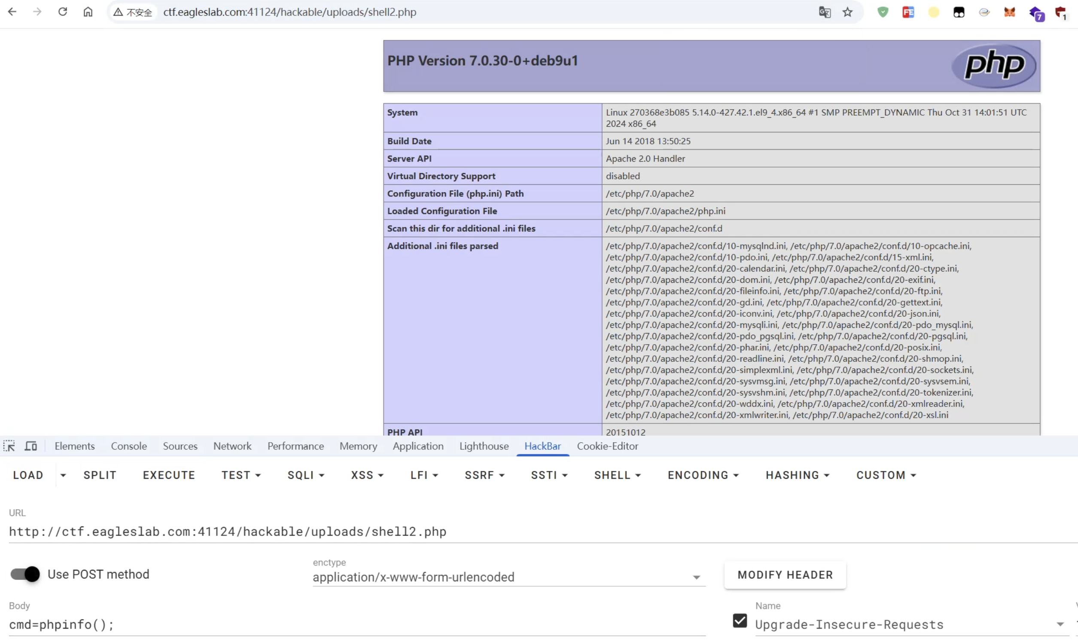Click the MODIFY HEADER button
The height and width of the screenshot is (642, 1078).
[x=785, y=575]
